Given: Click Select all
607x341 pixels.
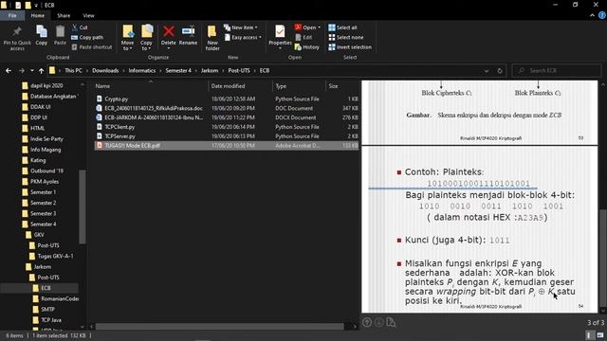Looking at the screenshot, I should (x=342, y=27).
